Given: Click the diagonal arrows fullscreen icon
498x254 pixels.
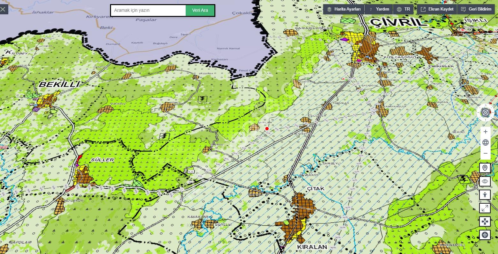Looking at the screenshot, I should 485,208.
